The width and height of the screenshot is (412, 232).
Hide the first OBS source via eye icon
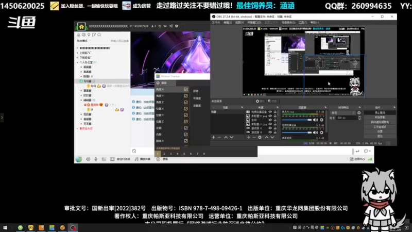[x=270, y=112]
